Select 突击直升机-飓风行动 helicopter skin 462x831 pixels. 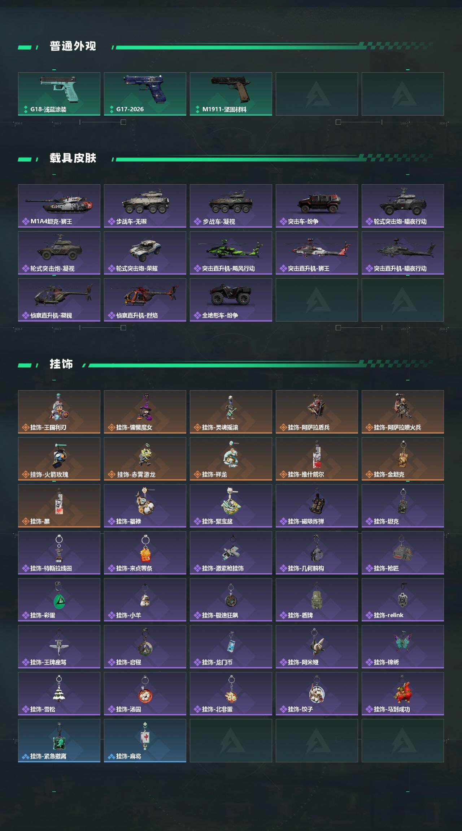231,253
